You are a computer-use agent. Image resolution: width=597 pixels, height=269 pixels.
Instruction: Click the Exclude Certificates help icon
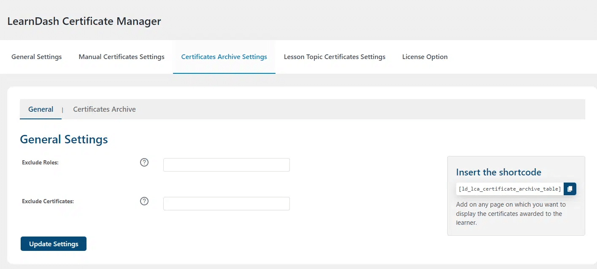click(x=144, y=201)
